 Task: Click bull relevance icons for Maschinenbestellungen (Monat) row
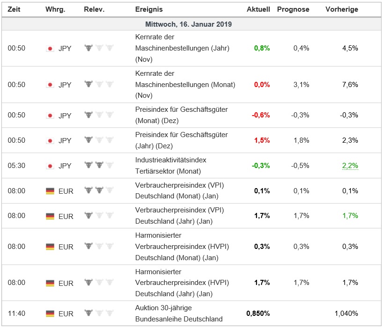coord(99,84)
